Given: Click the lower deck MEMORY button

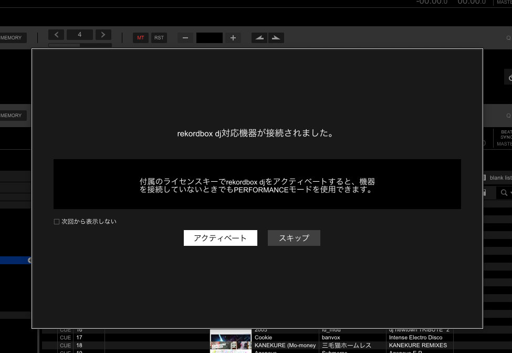Looking at the screenshot, I should click(13, 116).
